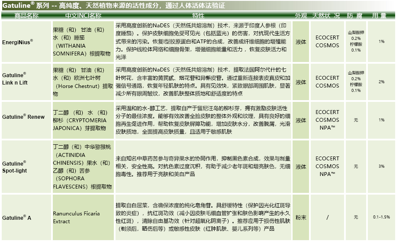The width and height of the screenshot is (396, 241).
Task: Click the EnergiNius description about 印度人参根
Action: (203, 41)
